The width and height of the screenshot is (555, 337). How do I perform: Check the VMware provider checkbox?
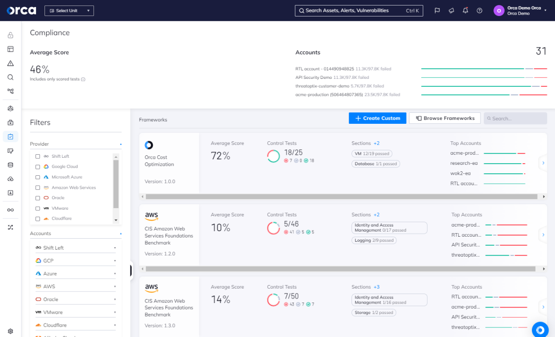(x=37, y=208)
